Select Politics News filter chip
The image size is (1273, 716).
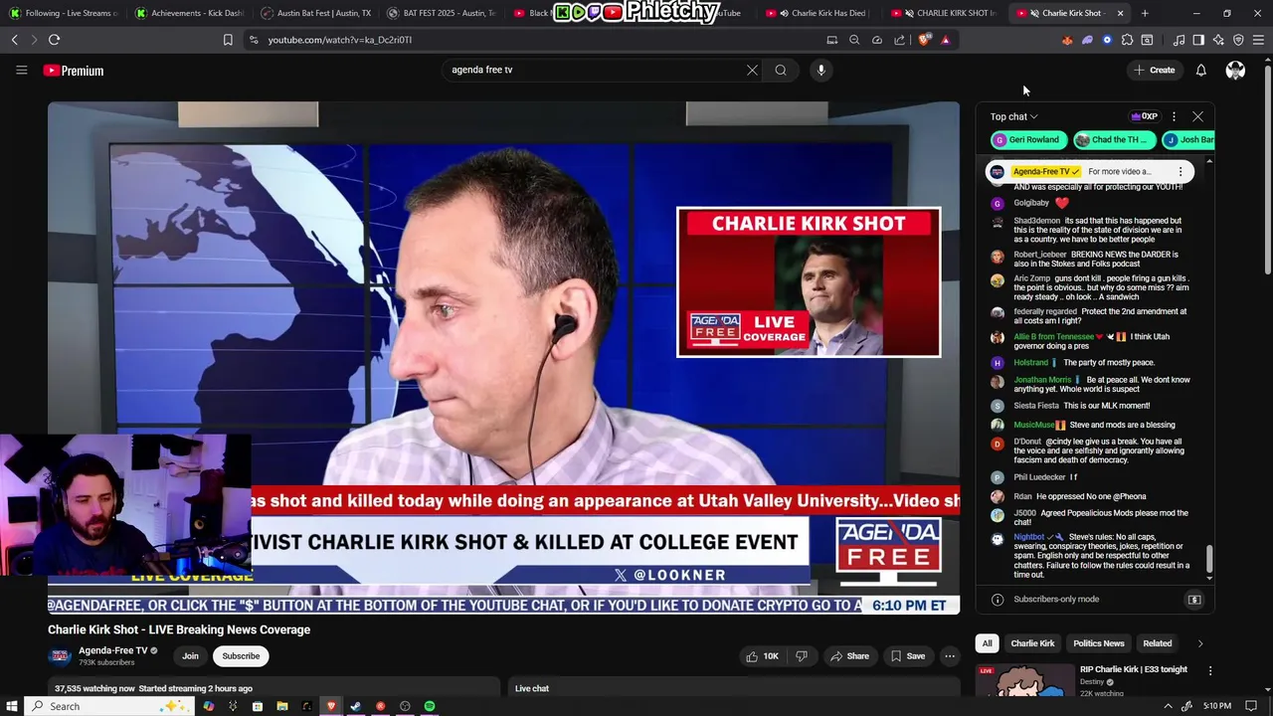(1098, 643)
